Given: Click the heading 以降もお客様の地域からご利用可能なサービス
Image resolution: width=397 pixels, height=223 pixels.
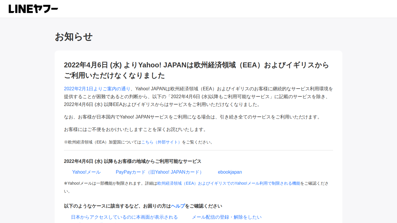Looking at the screenshot, I should coord(133,161).
